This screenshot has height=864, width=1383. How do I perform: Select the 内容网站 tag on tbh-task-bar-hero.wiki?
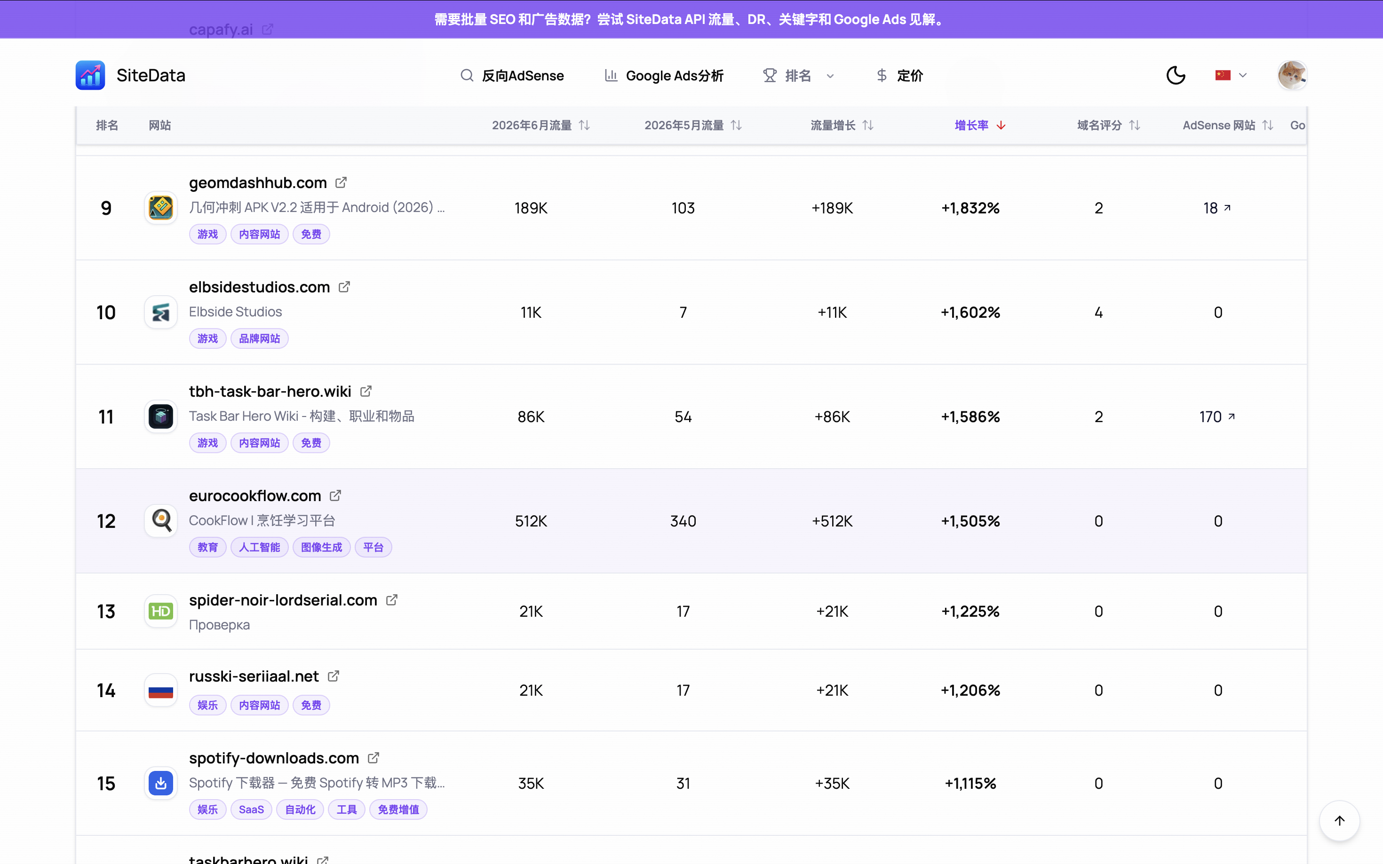click(260, 442)
